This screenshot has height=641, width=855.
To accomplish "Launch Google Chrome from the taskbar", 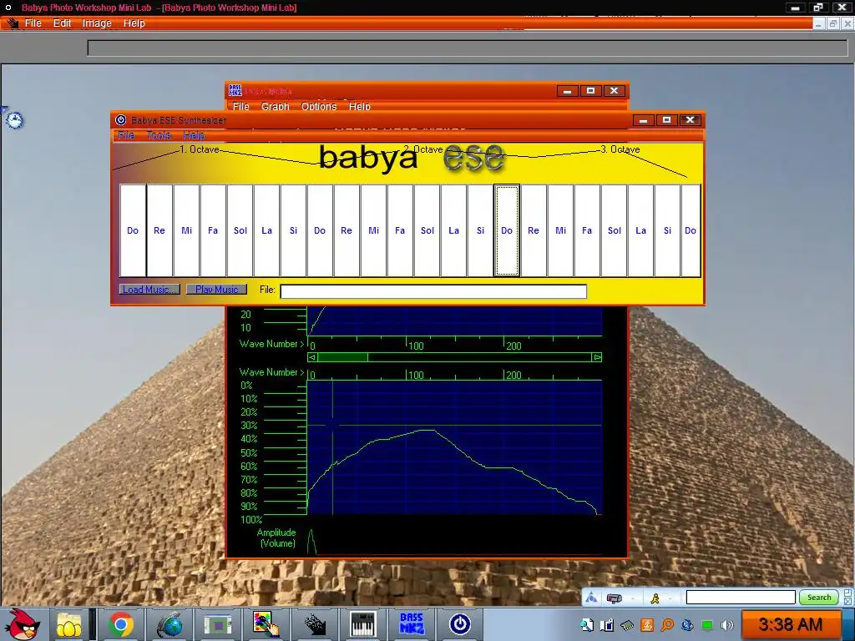I will (x=120, y=624).
